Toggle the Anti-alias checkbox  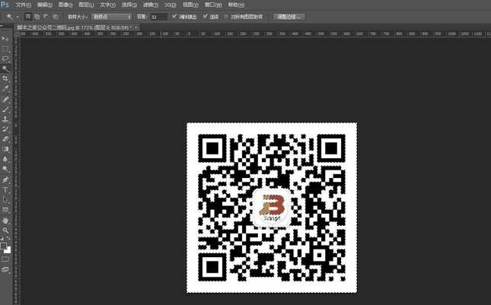(x=174, y=16)
